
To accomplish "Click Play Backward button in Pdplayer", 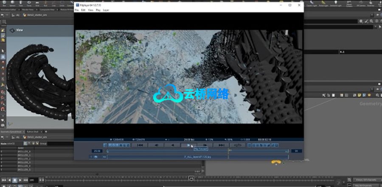I will pyautogui.click(x=172, y=145).
